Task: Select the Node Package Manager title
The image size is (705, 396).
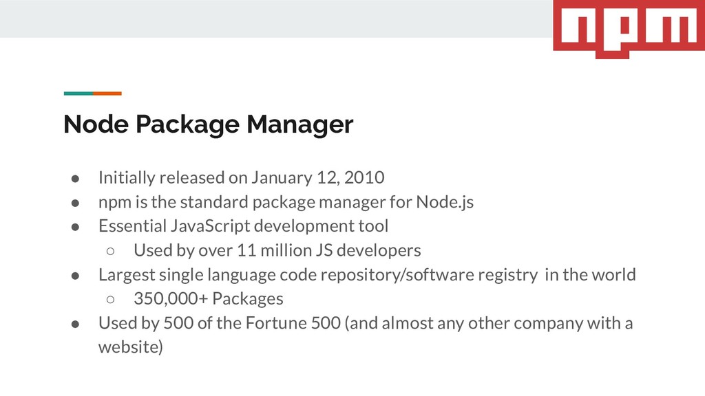Action: [208, 124]
